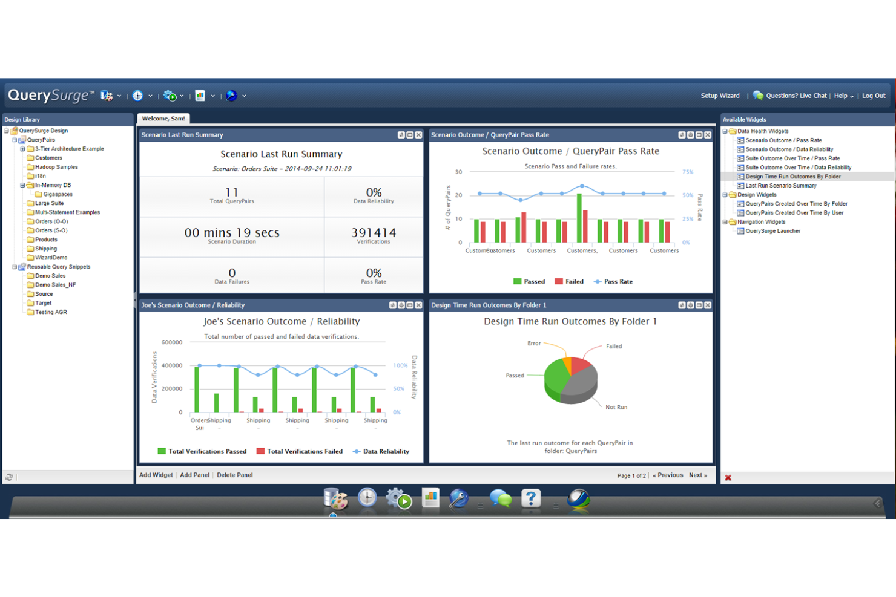Open the dropdown arrow next to the Admin toolbar icon

[x=243, y=96]
